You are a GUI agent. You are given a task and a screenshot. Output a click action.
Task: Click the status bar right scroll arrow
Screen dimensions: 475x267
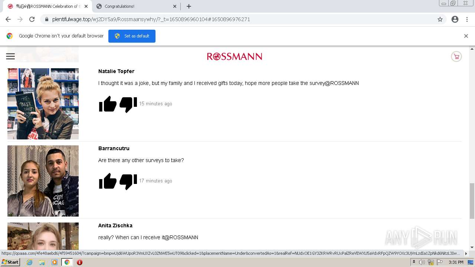466,254
